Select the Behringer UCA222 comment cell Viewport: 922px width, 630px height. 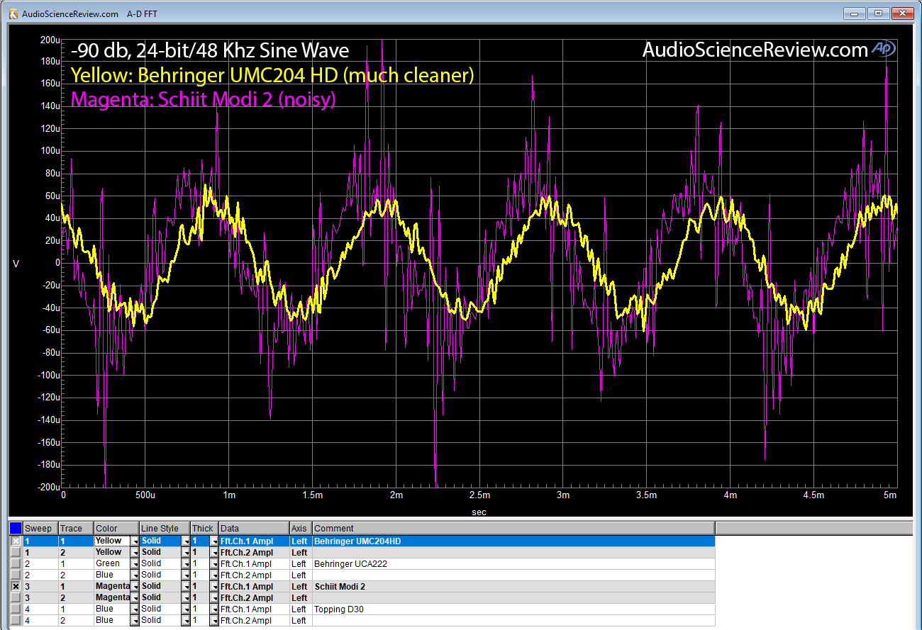[x=513, y=563]
